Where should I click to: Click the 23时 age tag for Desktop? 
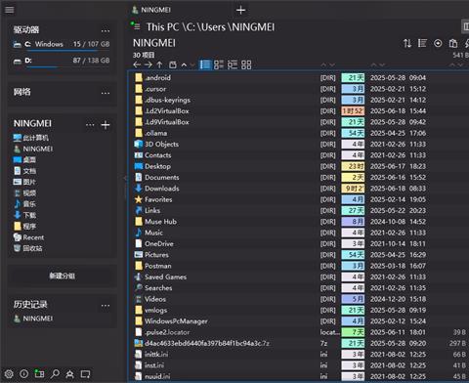pos(353,166)
